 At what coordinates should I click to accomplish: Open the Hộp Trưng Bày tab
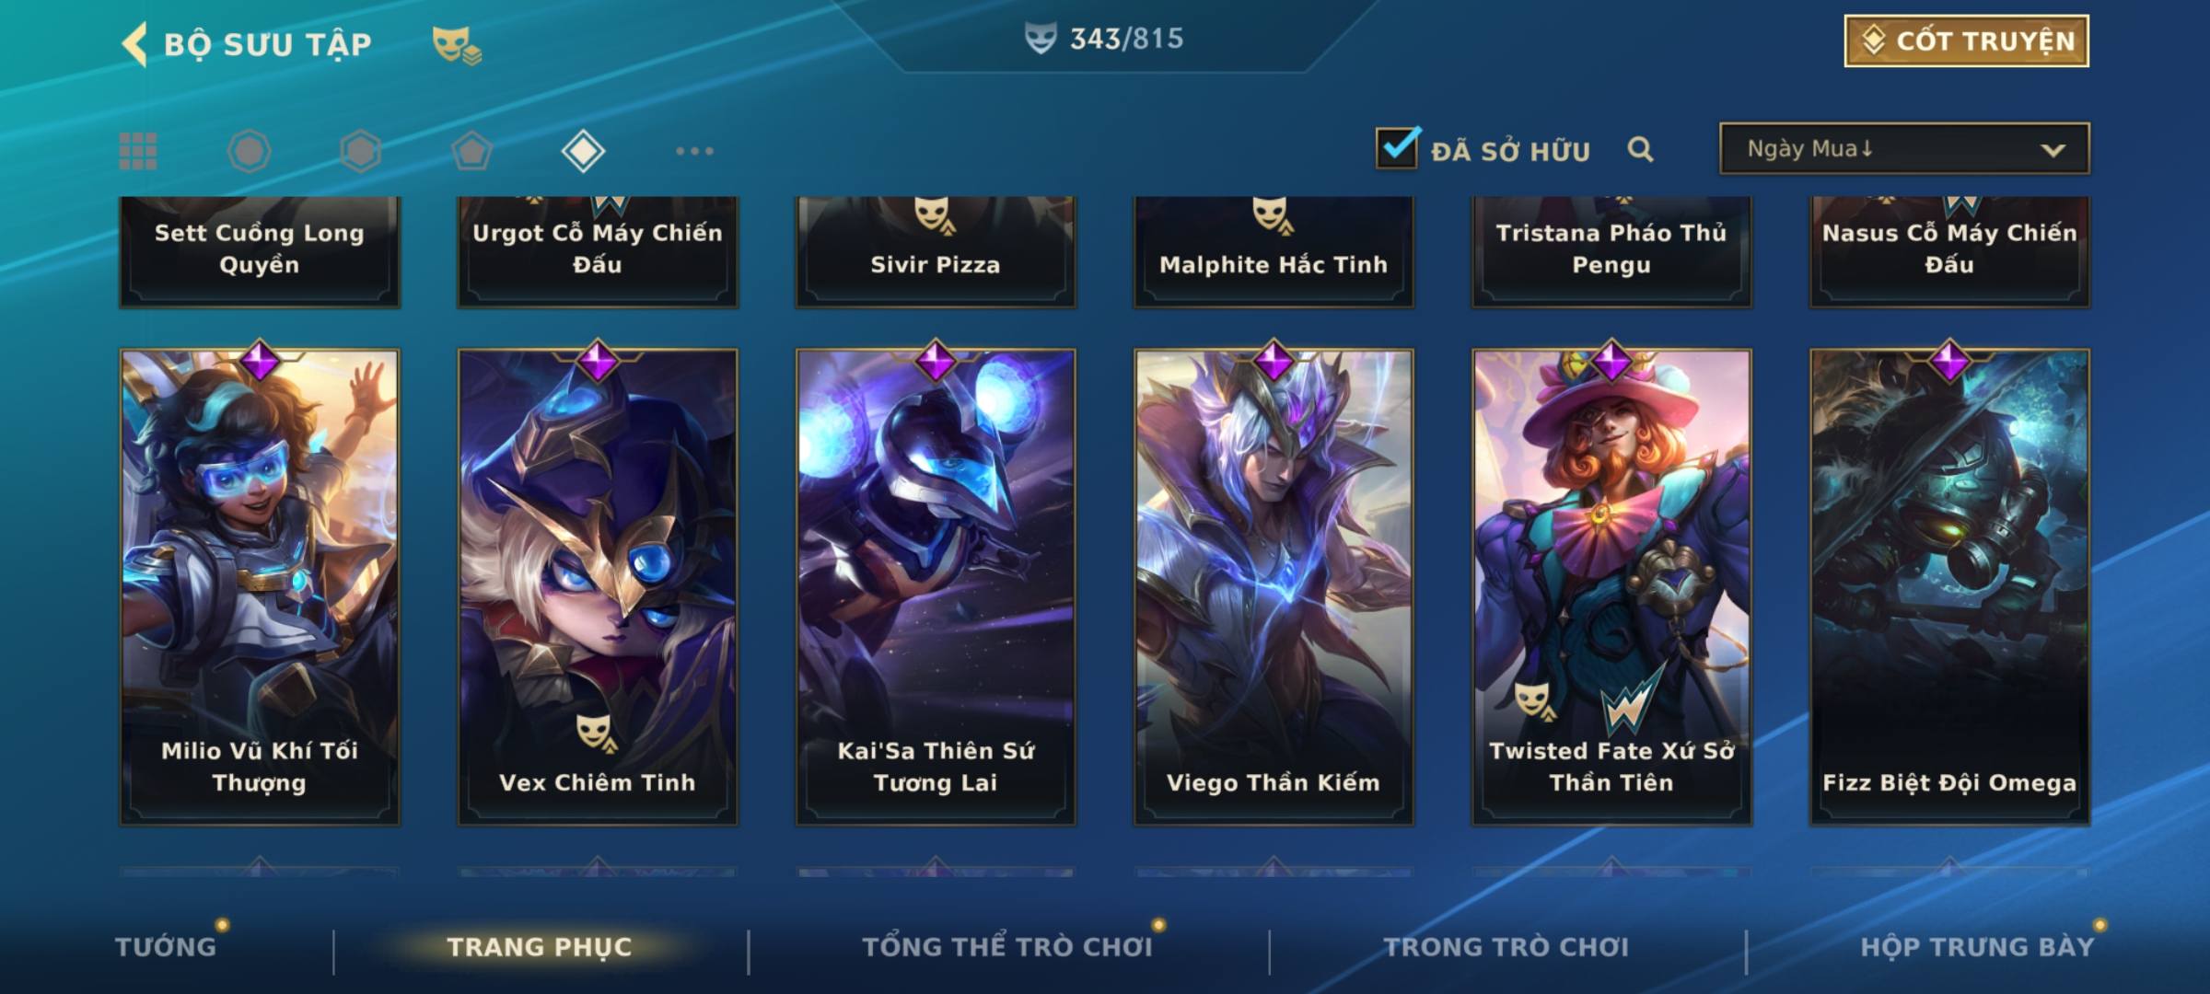click(x=1977, y=947)
